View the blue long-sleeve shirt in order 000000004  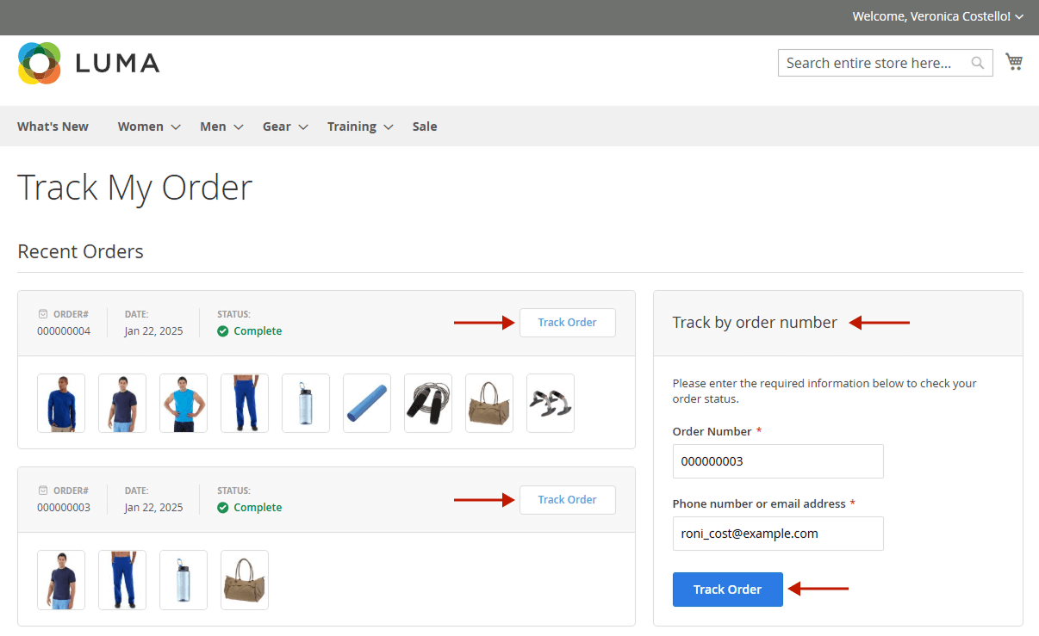tap(61, 403)
